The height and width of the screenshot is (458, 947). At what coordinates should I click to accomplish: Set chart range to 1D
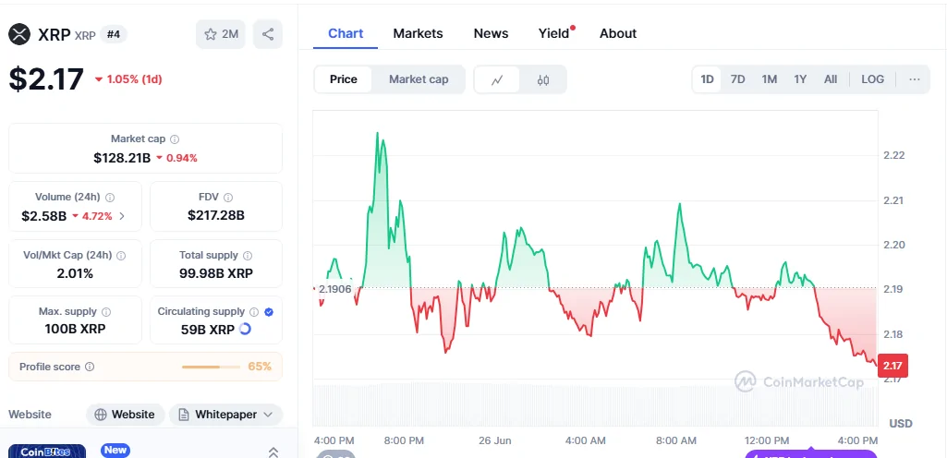point(707,79)
